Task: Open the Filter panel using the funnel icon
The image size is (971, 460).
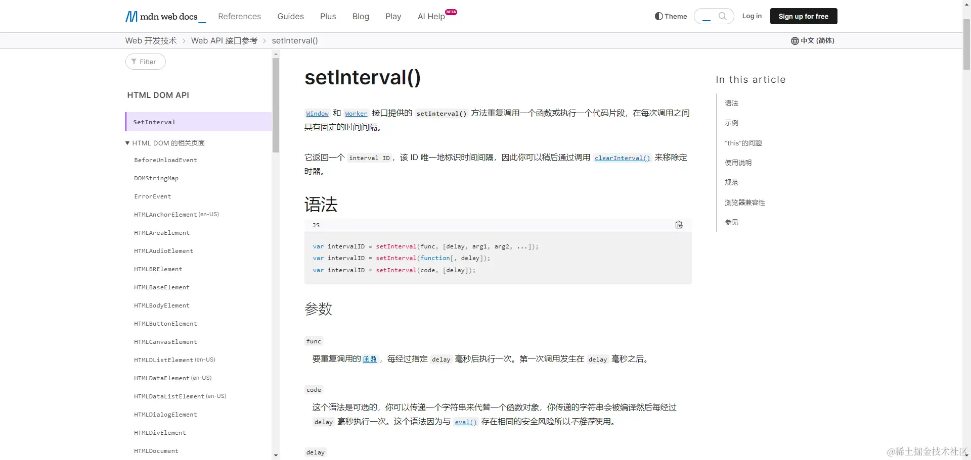Action: click(134, 61)
